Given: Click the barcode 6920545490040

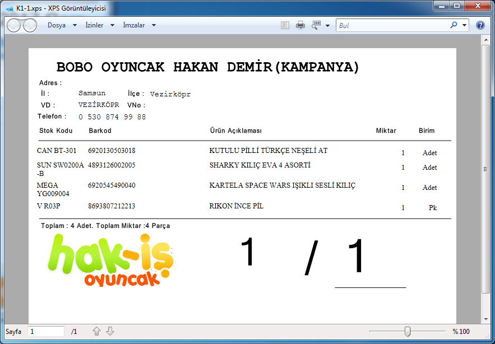Looking at the screenshot, I should tap(112, 185).
